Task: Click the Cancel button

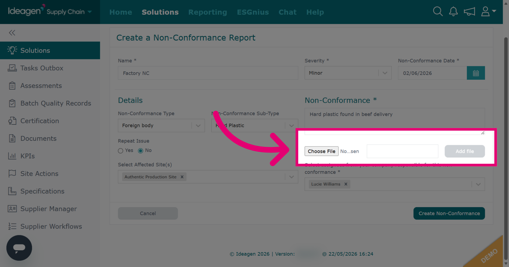Action: coord(148,213)
